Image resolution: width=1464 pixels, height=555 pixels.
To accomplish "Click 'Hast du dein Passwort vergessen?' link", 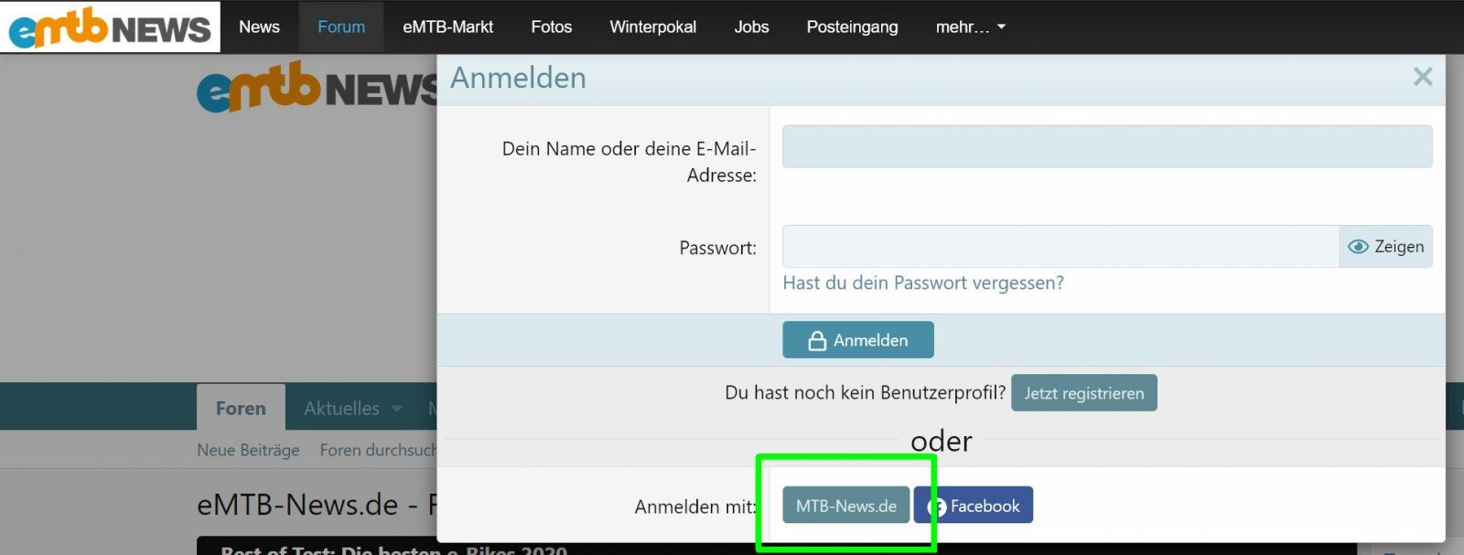I will point(922,283).
